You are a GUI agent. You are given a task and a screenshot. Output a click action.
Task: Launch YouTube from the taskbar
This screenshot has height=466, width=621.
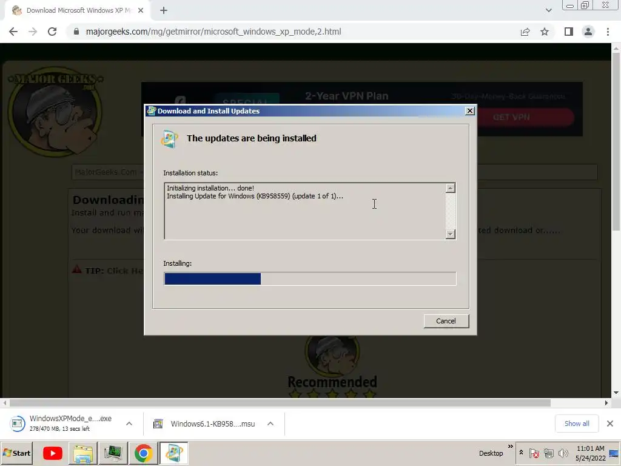pos(53,453)
